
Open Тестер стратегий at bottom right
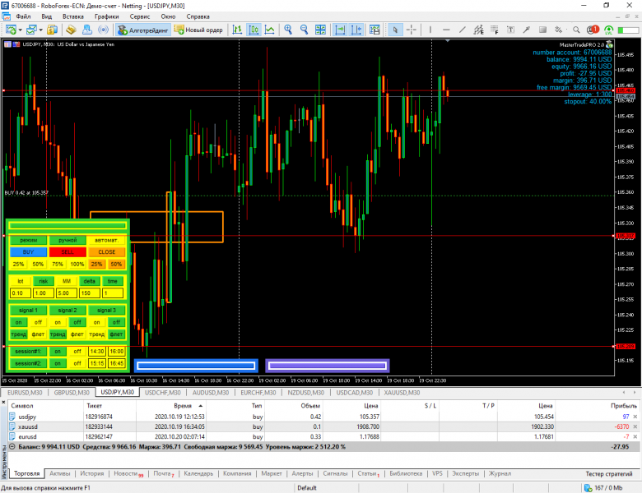tap(609, 474)
